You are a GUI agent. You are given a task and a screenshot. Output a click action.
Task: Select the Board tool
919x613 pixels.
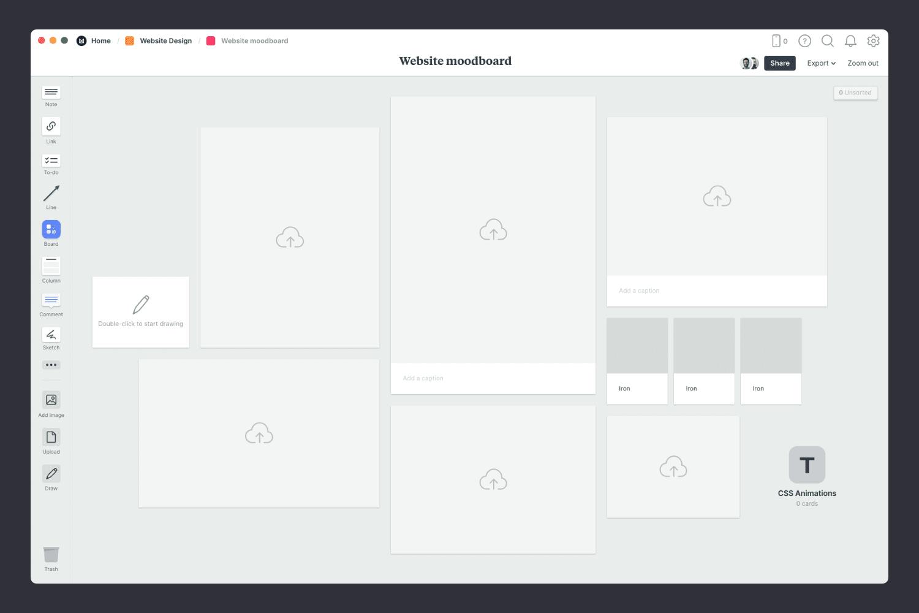coord(51,230)
